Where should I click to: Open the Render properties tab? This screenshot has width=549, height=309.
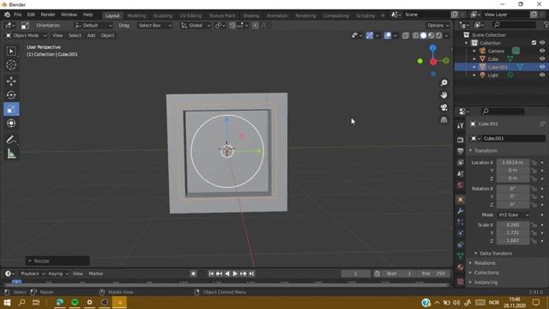tap(460, 140)
